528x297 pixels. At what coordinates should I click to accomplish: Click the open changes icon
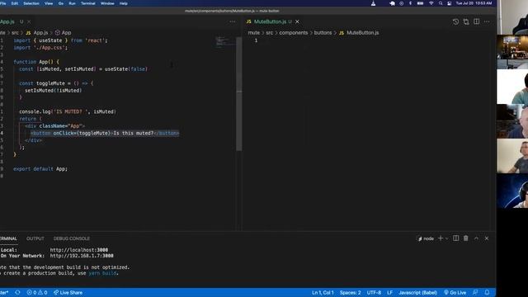click(466, 21)
